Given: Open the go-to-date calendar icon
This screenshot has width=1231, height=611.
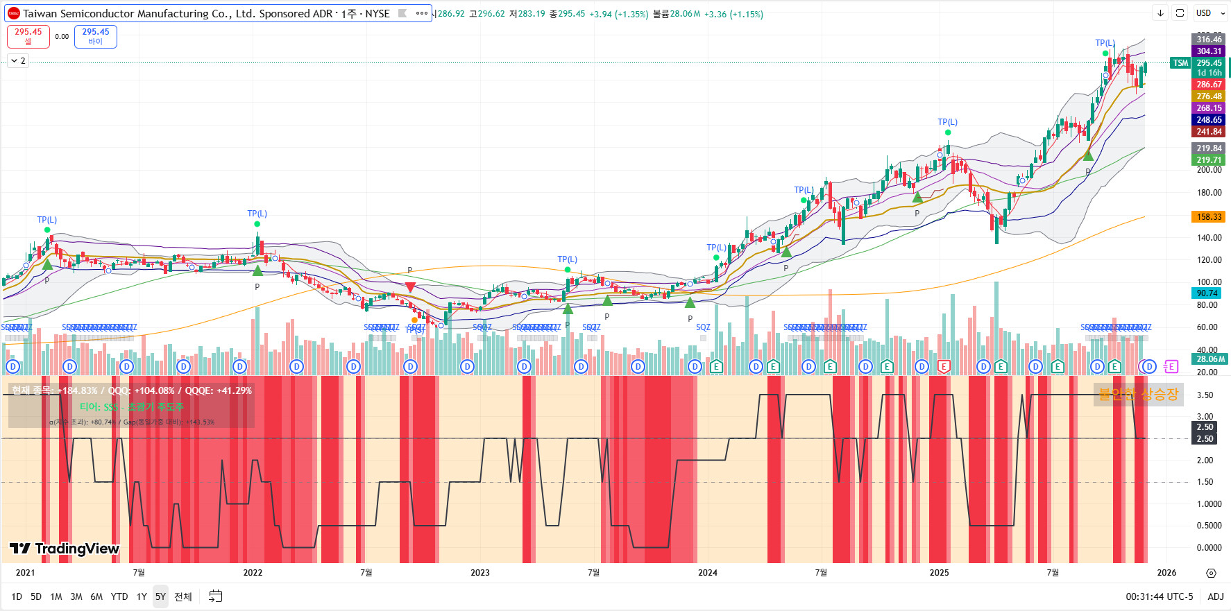Looking at the screenshot, I should pyautogui.click(x=216, y=596).
